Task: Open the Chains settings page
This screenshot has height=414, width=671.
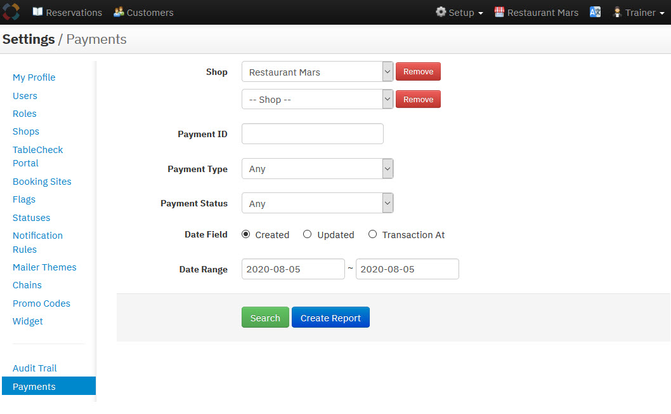Action: pos(27,286)
